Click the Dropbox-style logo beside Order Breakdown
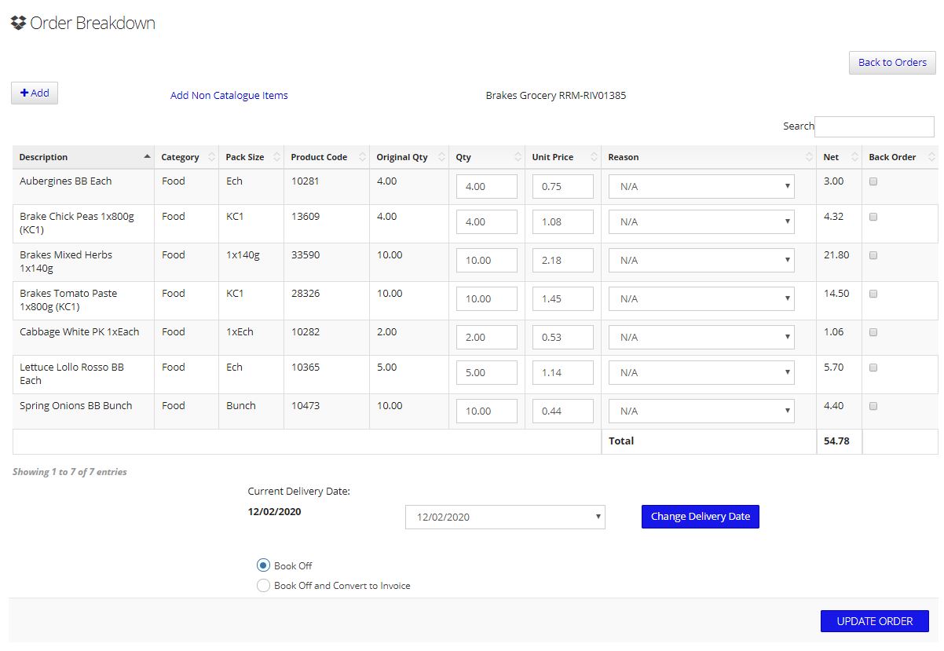Viewport: 944px width, 651px height. [18, 23]
